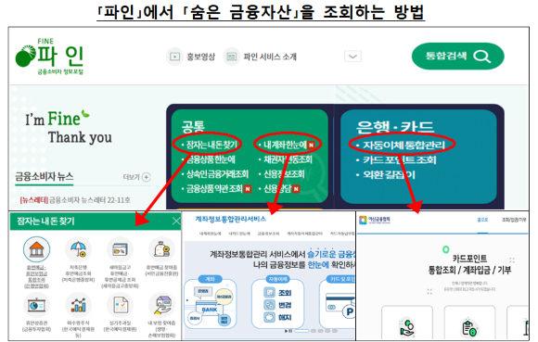Open the 홍보영상 video icon link
The image size is (538, 342).
[175, 57]
